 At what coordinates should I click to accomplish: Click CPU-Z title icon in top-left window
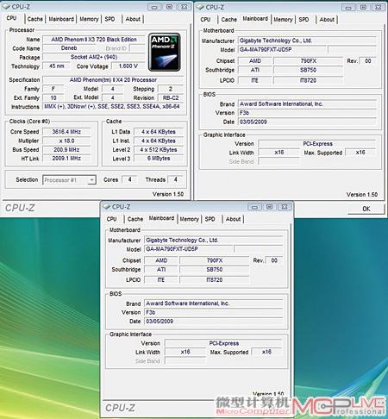[x=6, y=6]
